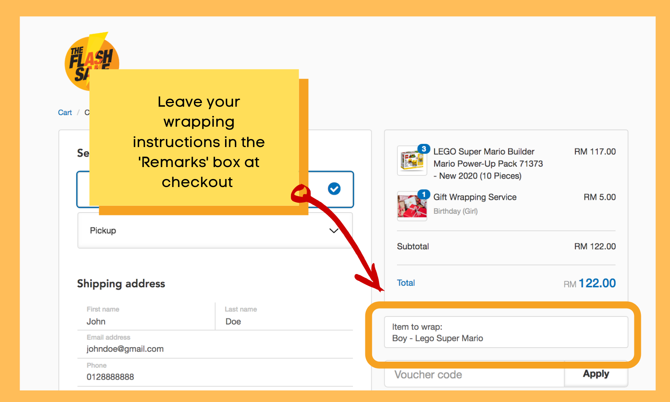Open the Cart breadcrumb link
The height and width of the screenshot is (402, 670).
pyautogui.click(x=65, y=113)
